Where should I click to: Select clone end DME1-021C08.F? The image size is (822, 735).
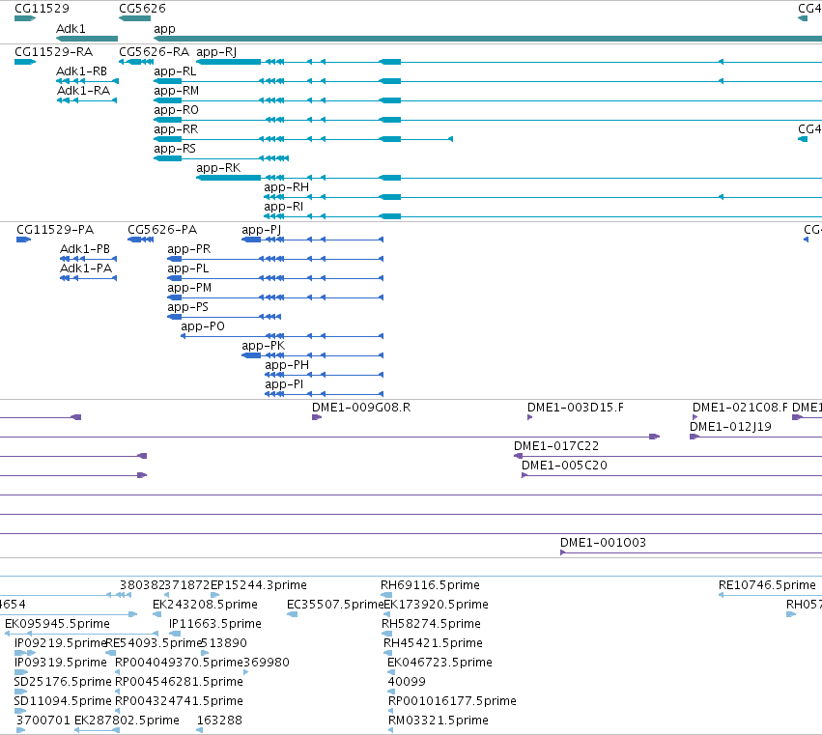(695, 417)
